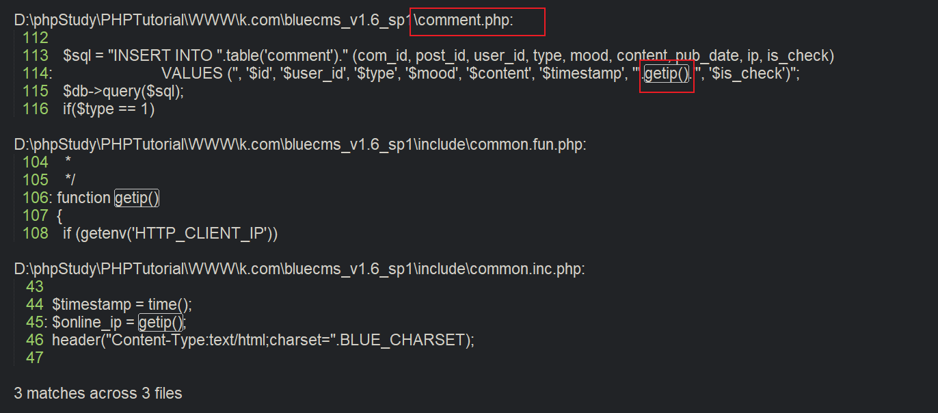Click the $db->query($sql); line
The image size is (938, 413).
click(124, 92)
